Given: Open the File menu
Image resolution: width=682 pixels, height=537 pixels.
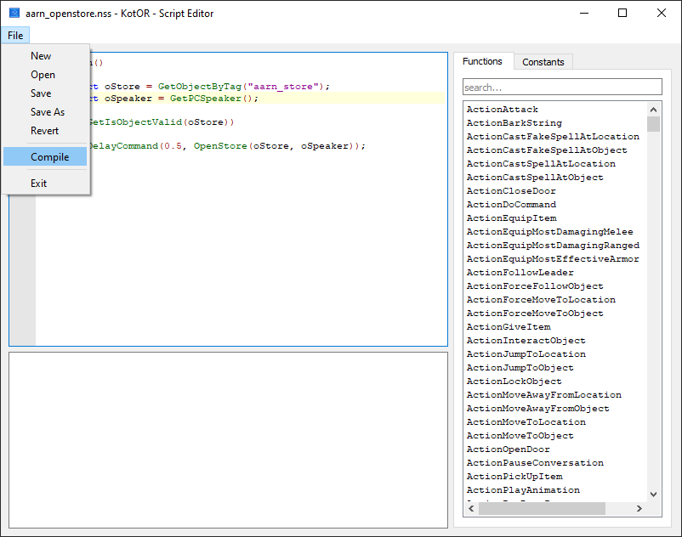Looking at the screenshot, I should [x=15, y=35].
